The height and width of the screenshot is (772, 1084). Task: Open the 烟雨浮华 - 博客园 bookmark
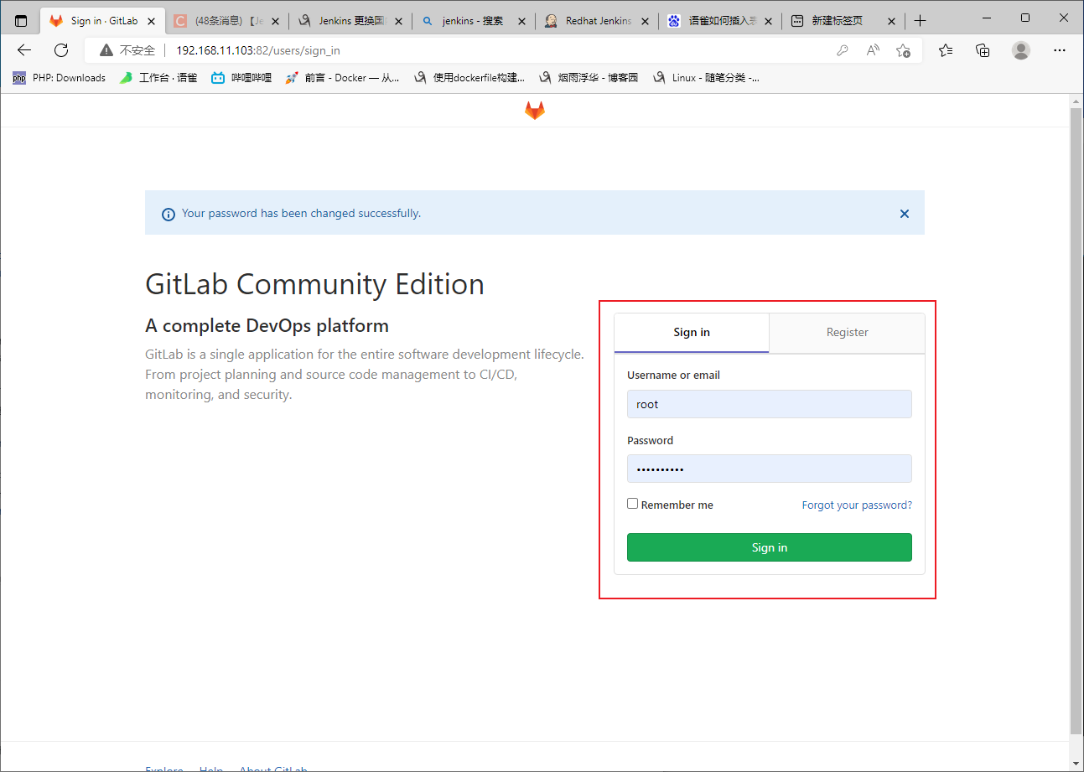coord(589,77)
